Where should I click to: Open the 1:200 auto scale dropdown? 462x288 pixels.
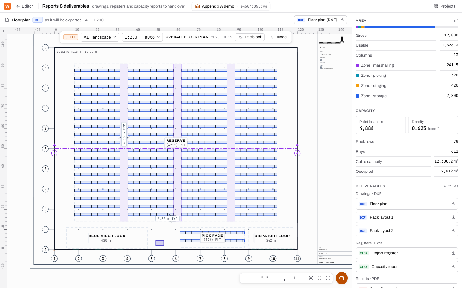coord(142,37)
